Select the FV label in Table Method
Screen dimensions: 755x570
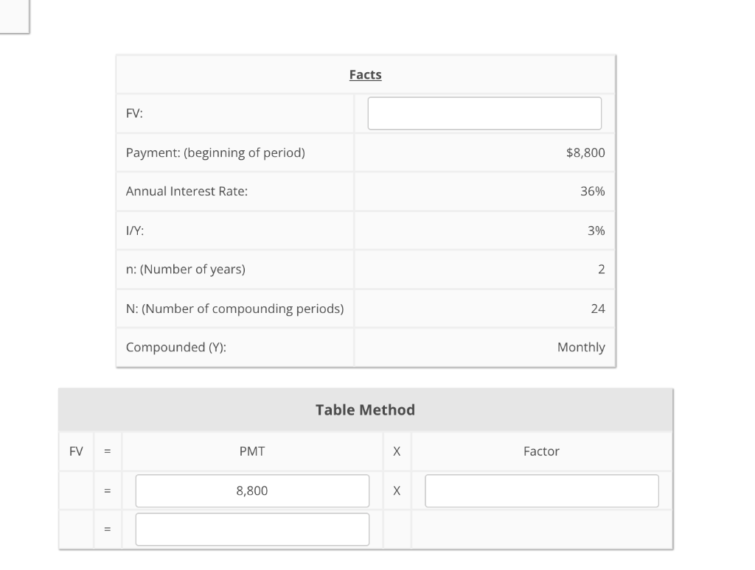(x=76, y=451)
